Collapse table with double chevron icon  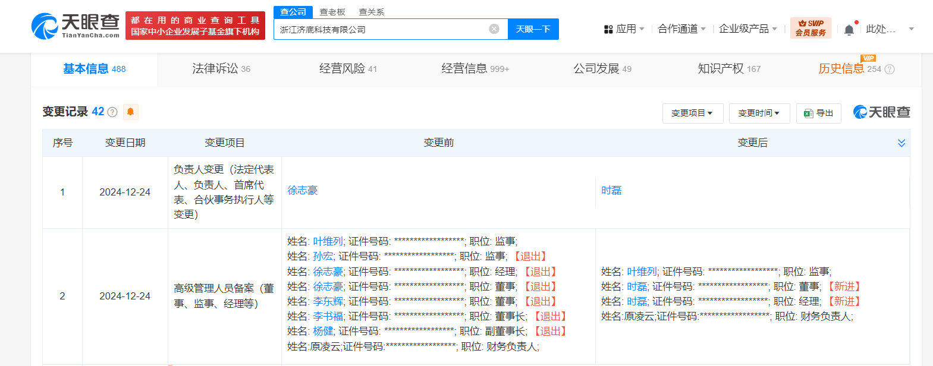pos(901,143)
